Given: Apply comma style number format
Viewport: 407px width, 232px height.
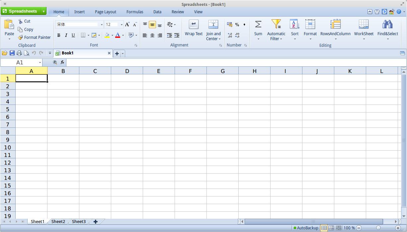Looking at the screenshot, I should click(x=244, y=24).
